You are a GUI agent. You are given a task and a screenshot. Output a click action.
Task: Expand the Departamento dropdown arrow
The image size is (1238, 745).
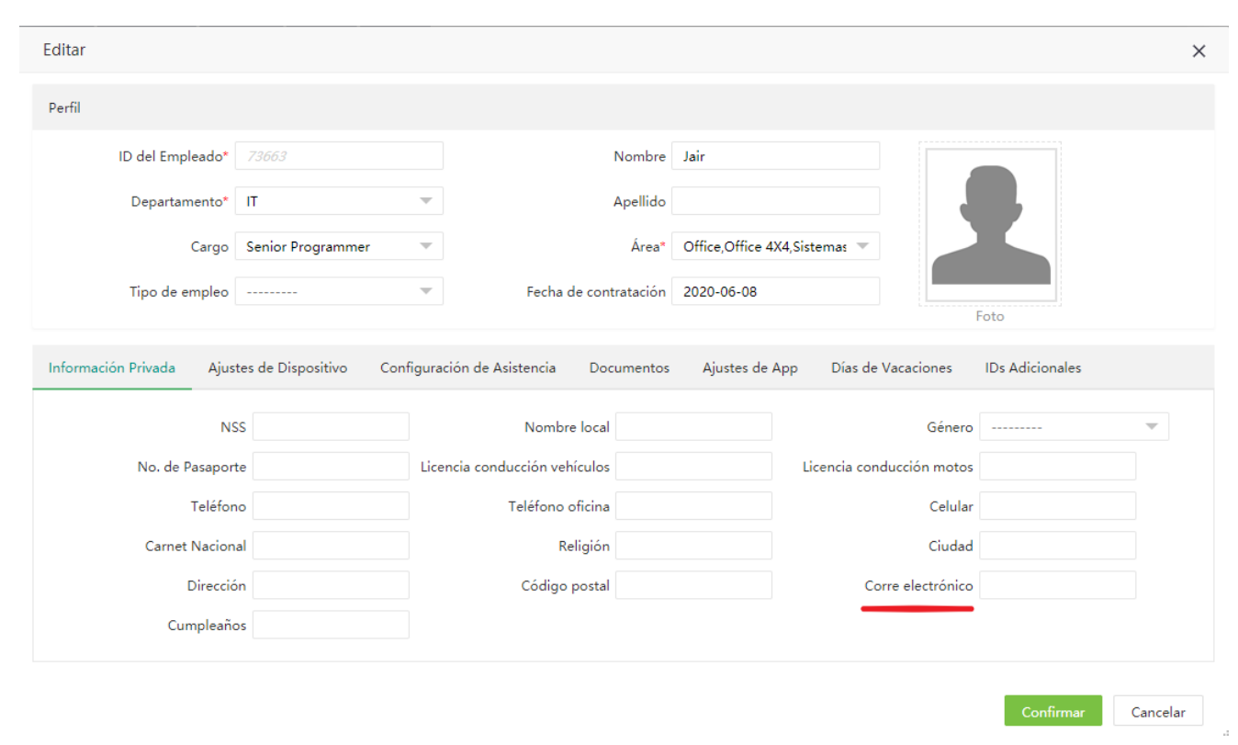[x=426, y=201]
